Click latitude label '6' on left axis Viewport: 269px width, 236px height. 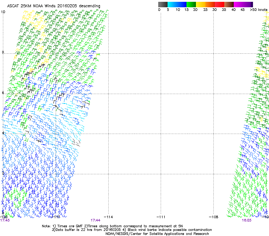(3, 93)
